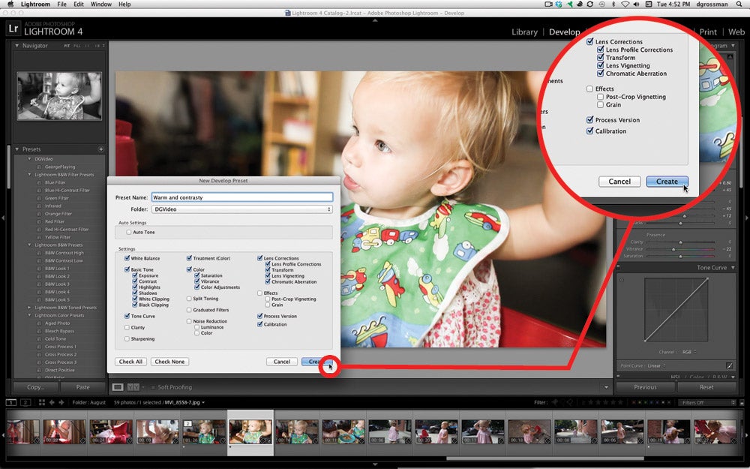Viewport: 750px width, 469px height.
Task: Hide the left panel with the edge arrow
Action: (3, 218)
